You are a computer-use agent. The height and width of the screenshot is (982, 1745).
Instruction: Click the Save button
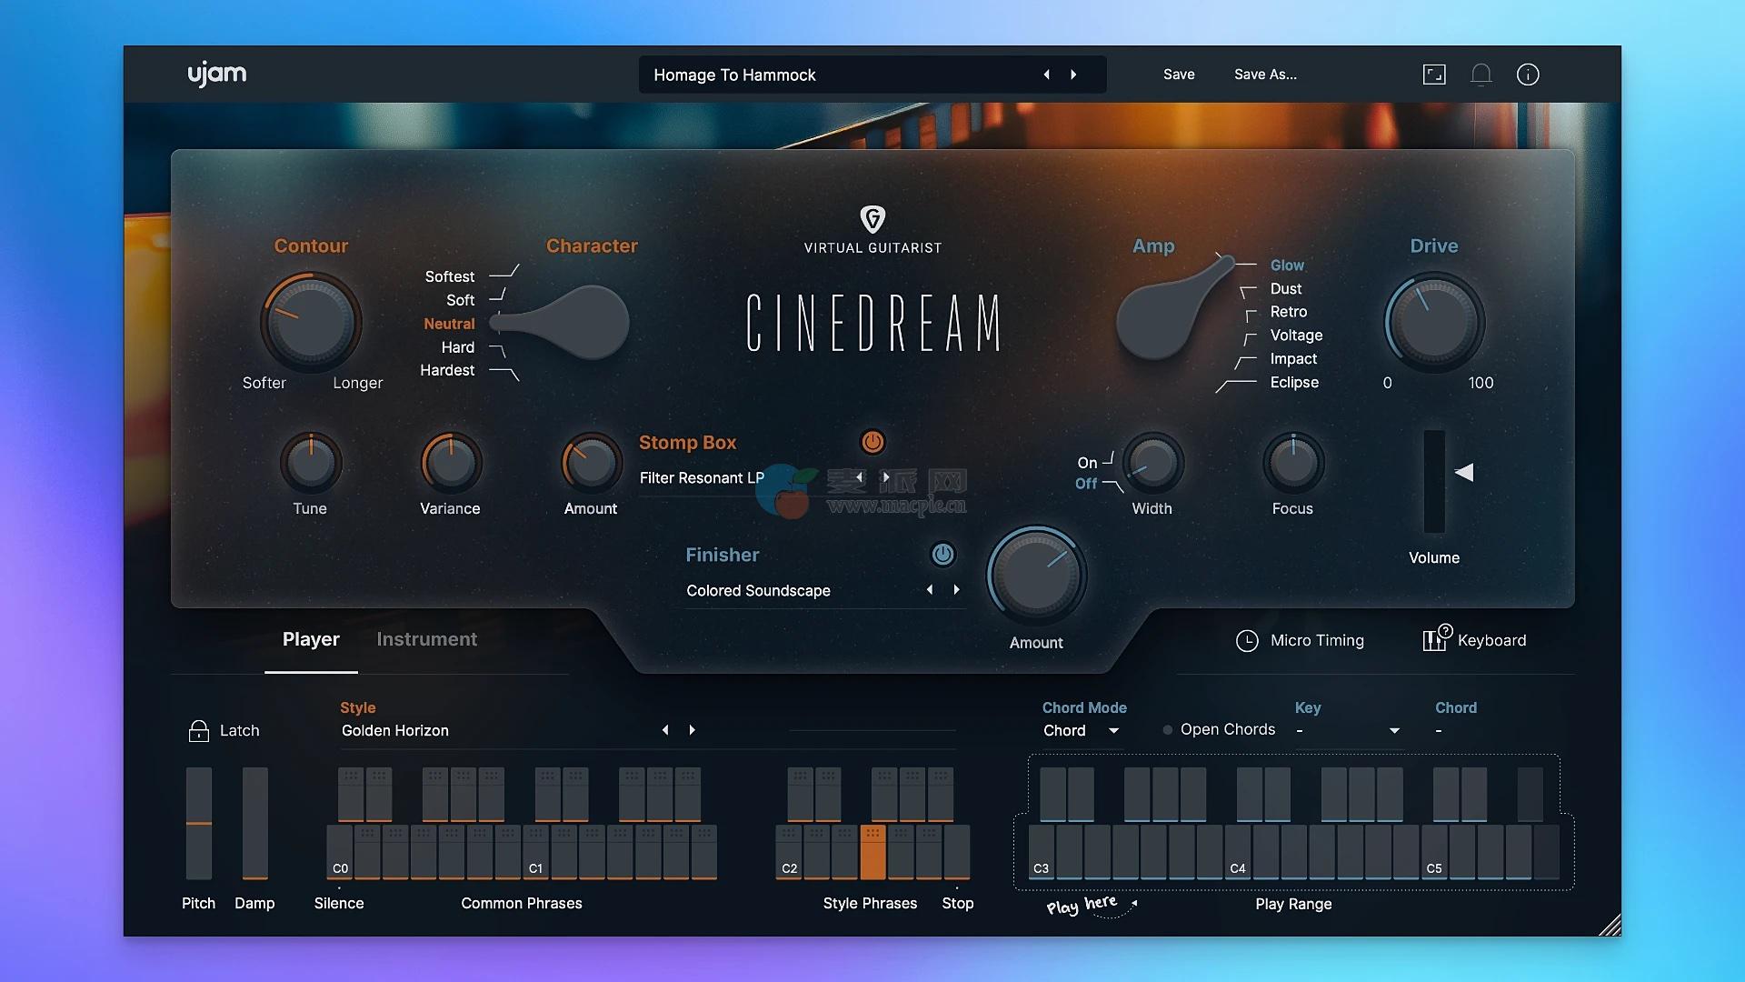tap(1179, 75)
